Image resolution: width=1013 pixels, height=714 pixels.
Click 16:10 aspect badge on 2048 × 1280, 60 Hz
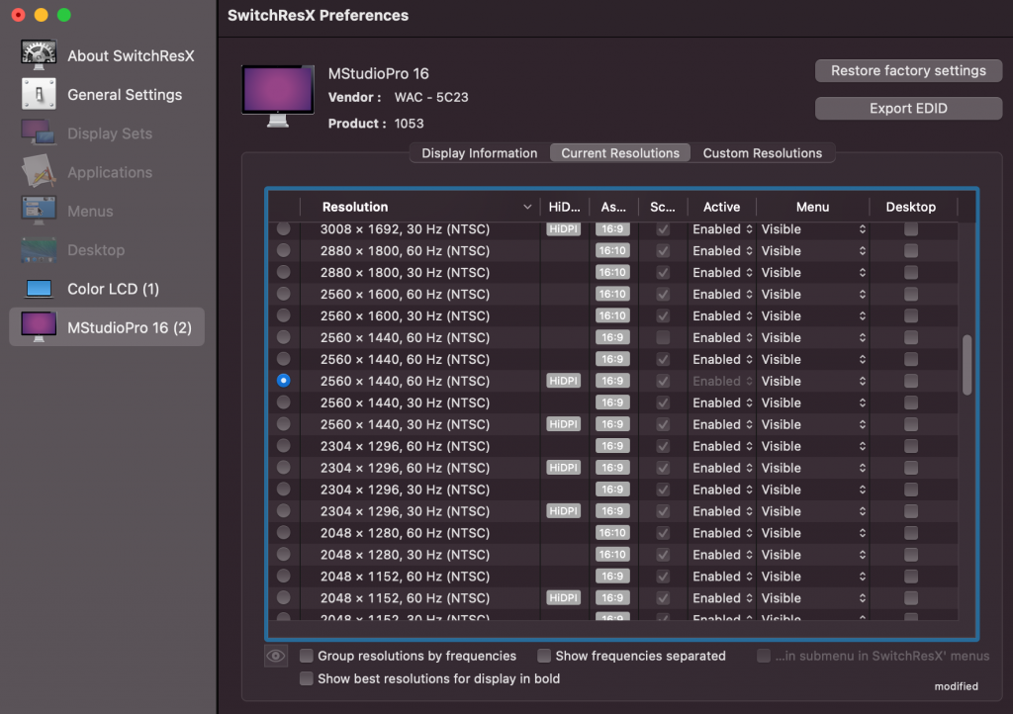(612, 533)
